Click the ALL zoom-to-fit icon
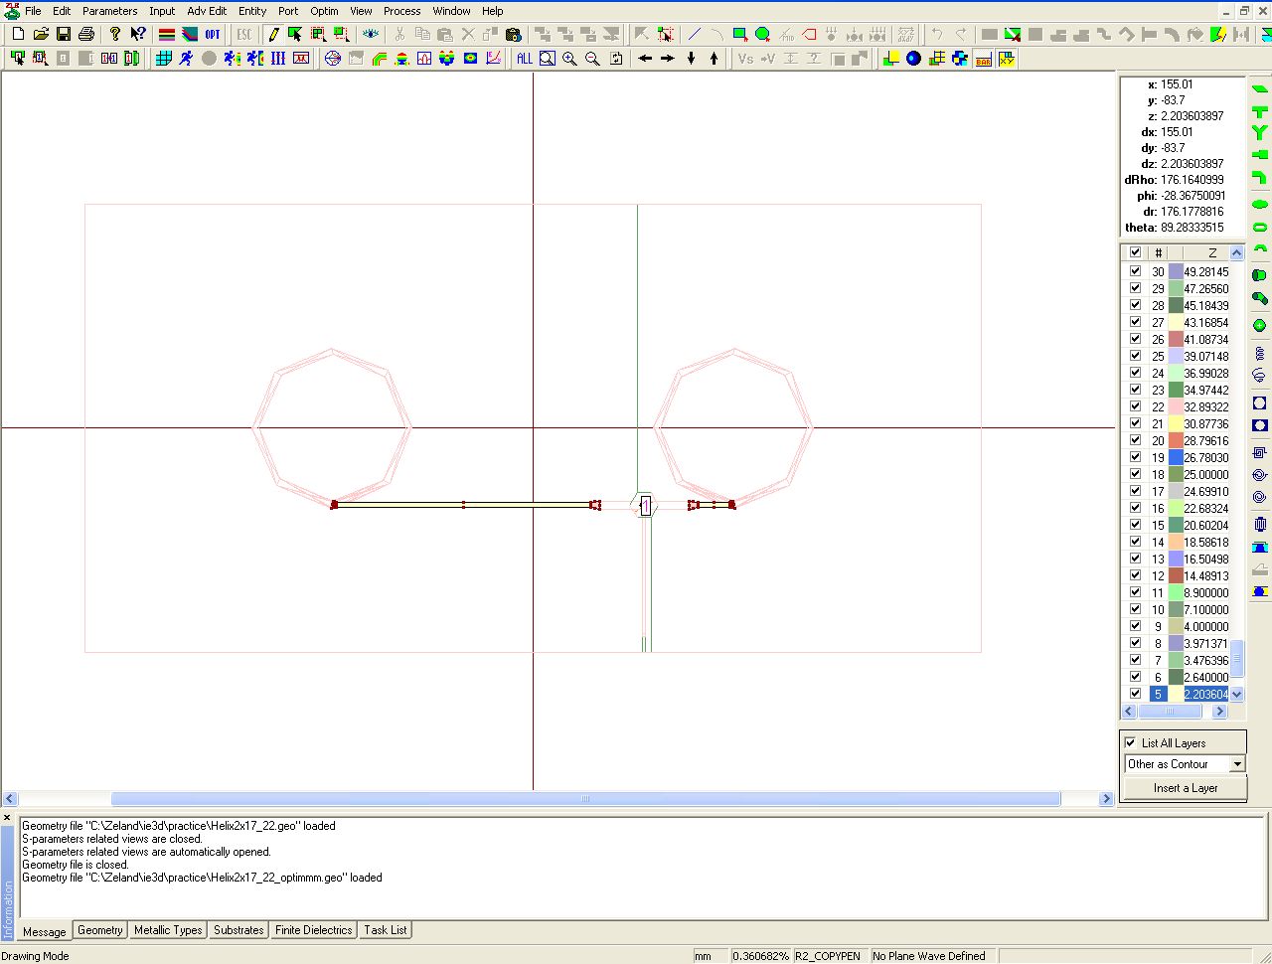 [x=524, y=59]
